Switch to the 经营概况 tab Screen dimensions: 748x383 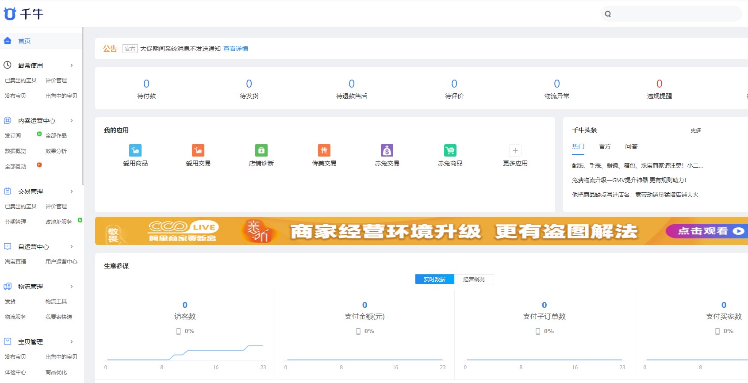pos(474,279)
